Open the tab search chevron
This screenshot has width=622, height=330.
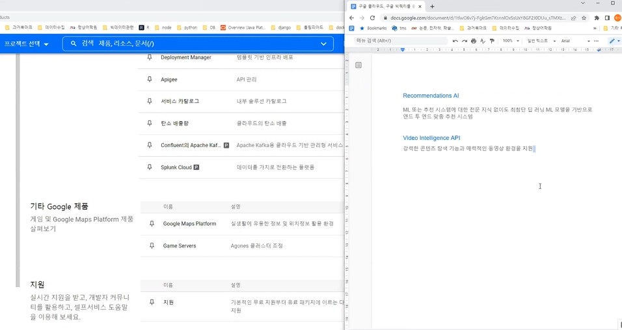point(583,3)
